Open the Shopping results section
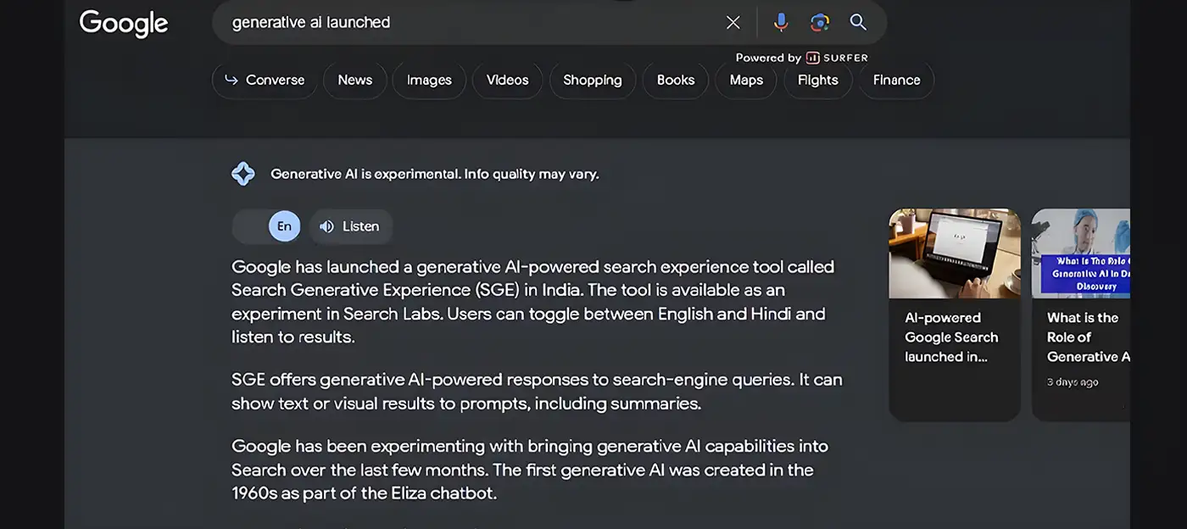The image size is (1187, 529). click(x=592, y=79)
